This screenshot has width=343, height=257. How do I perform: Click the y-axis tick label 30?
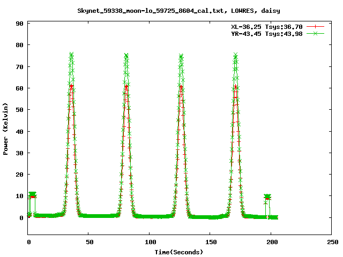click(19, 153)
